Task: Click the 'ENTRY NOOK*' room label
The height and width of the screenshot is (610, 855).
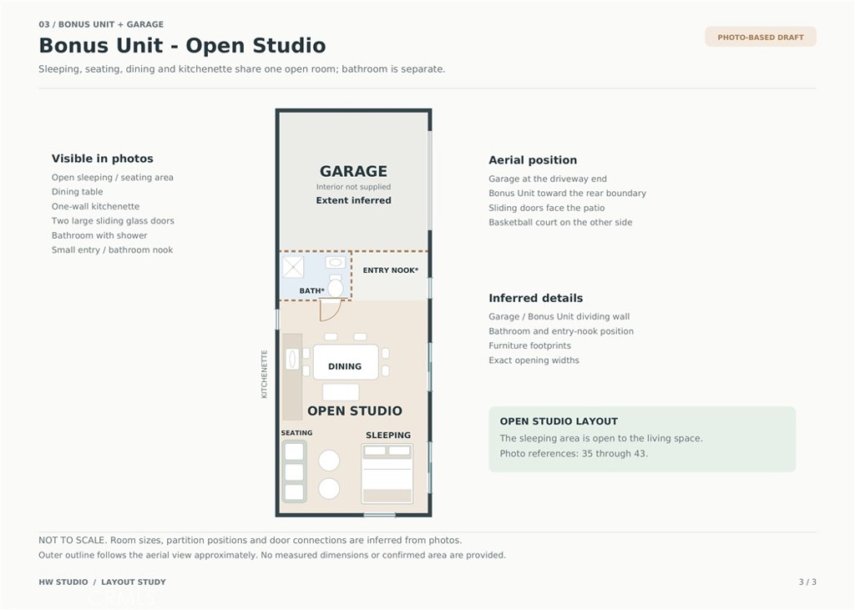Action: 391,270
